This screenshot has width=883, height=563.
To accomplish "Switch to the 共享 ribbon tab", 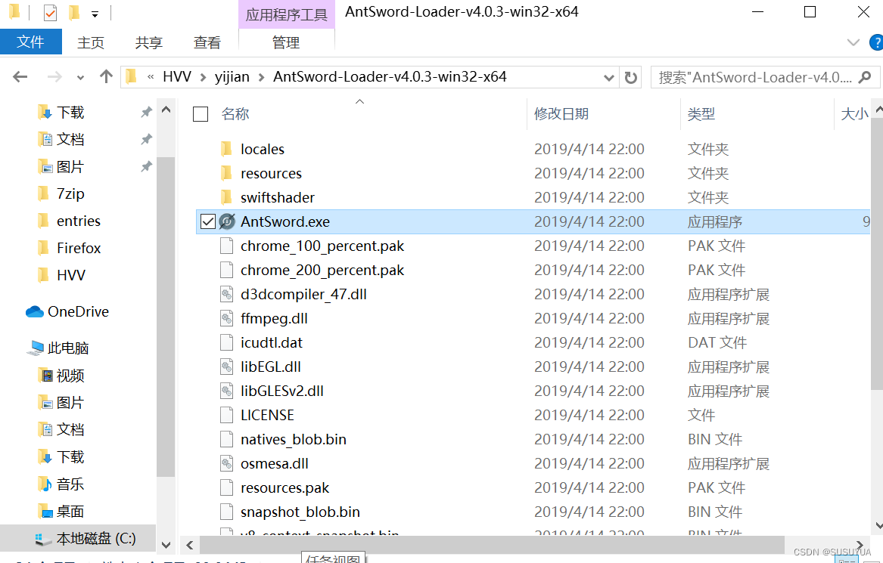I will point(148,43).
